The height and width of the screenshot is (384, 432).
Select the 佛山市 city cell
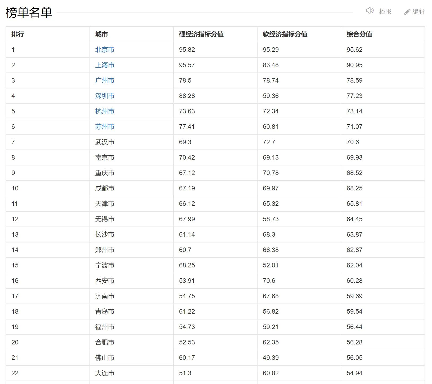pos(131,358)
